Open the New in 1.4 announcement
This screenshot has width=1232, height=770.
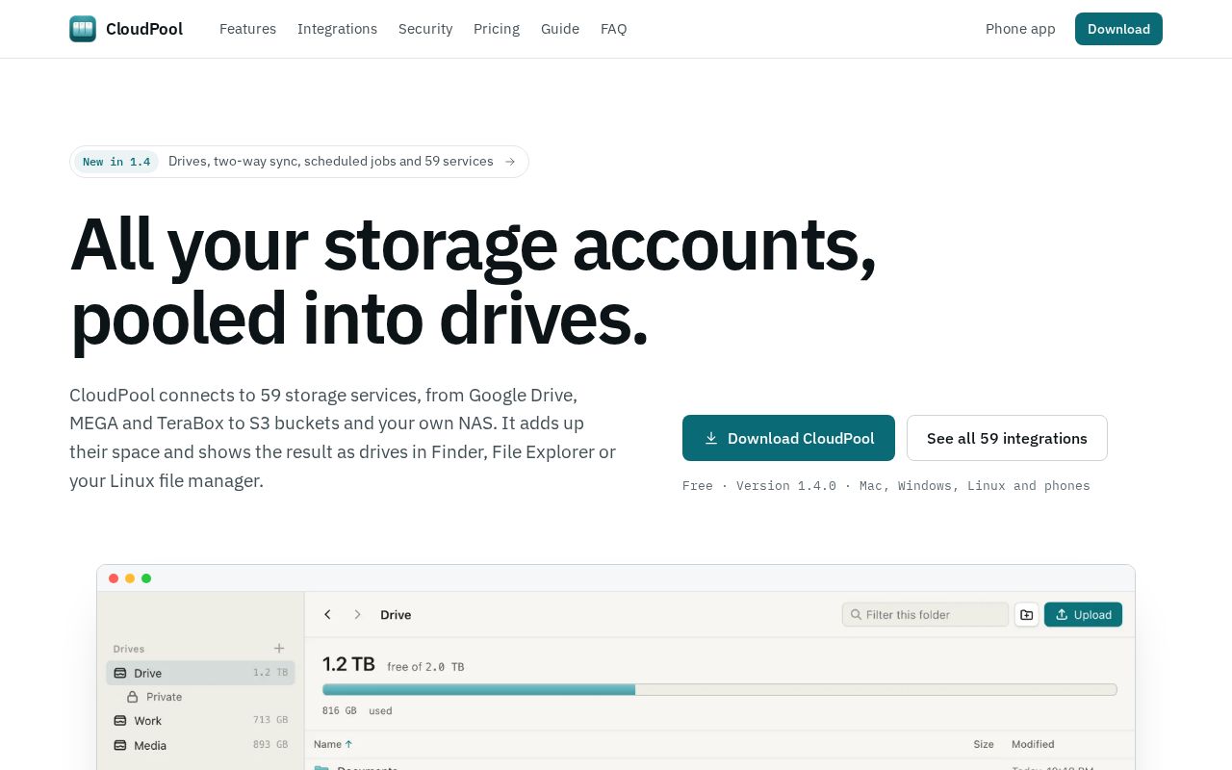tap(299, 162)
